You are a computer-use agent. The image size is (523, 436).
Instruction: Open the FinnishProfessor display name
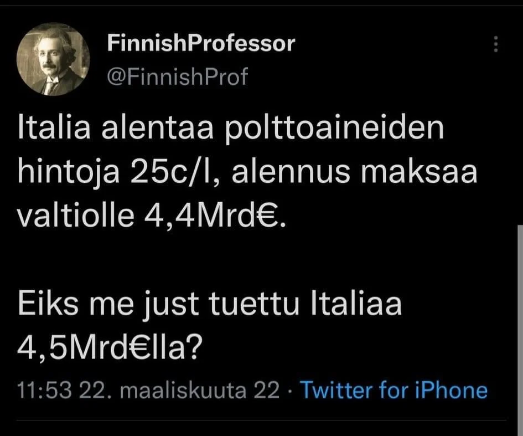tap(200, 43)
